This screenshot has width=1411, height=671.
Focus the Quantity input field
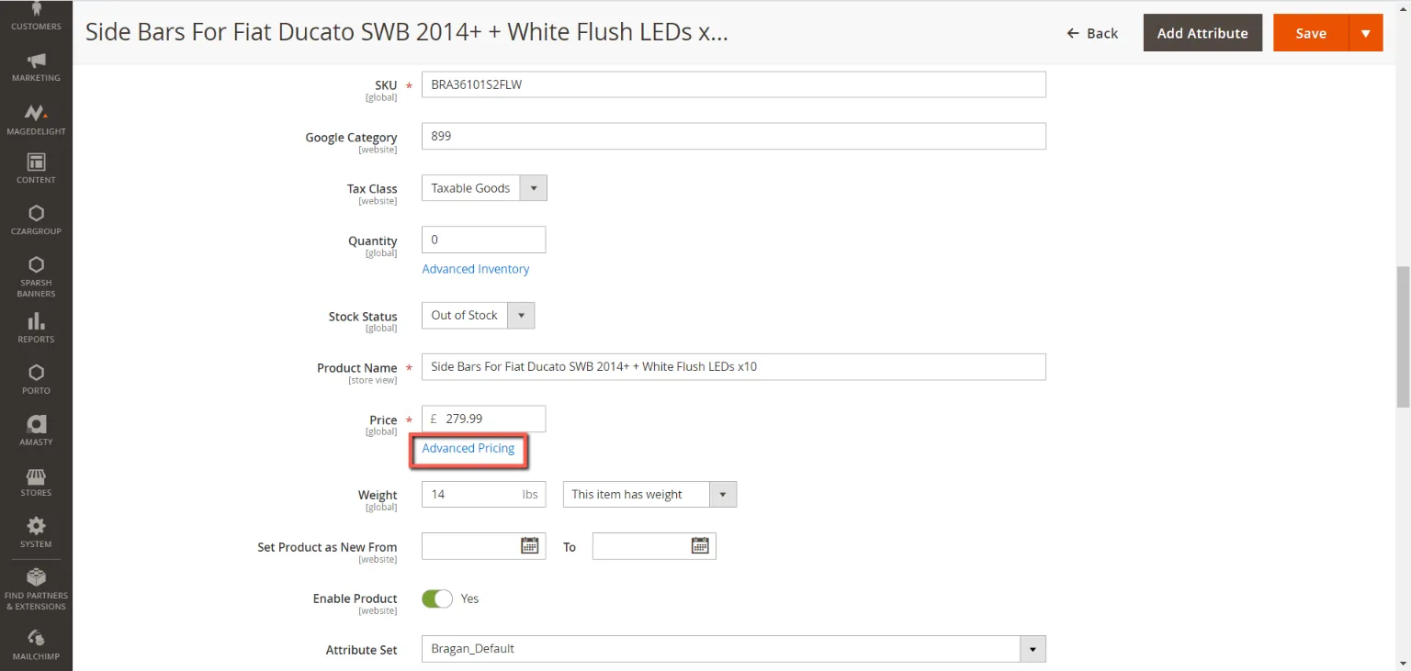pos(483,240)
